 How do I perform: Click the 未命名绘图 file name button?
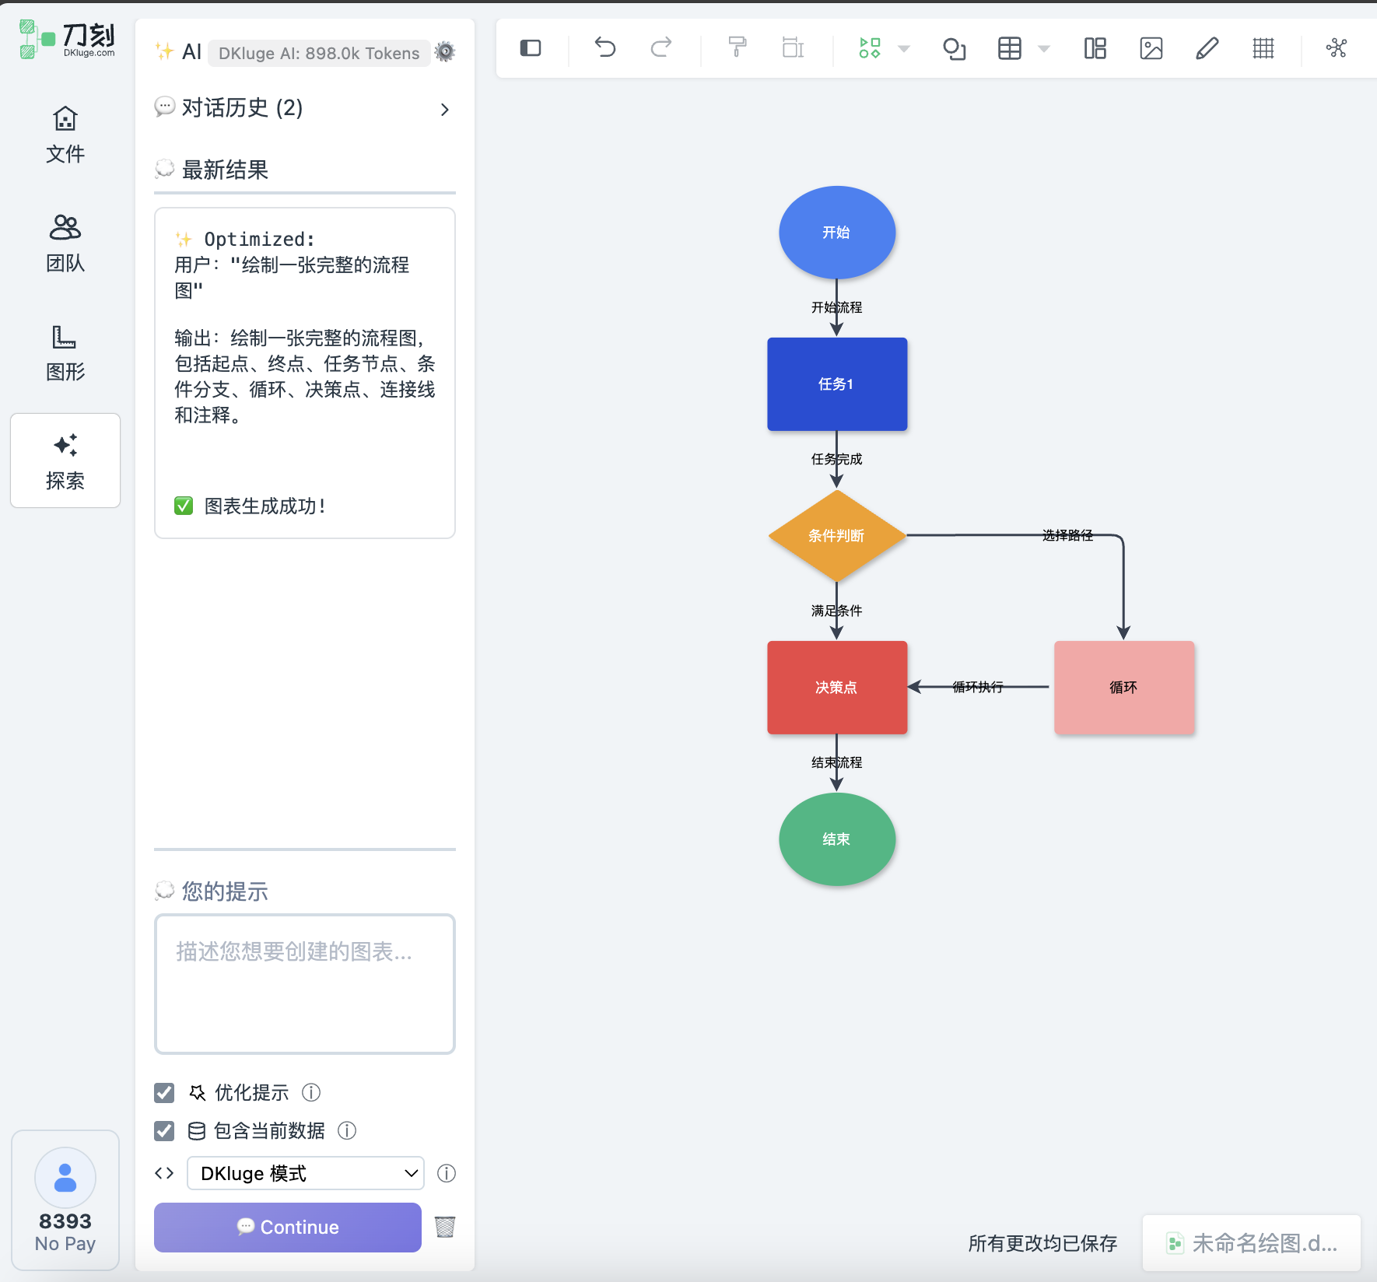click(1252, 1243)
